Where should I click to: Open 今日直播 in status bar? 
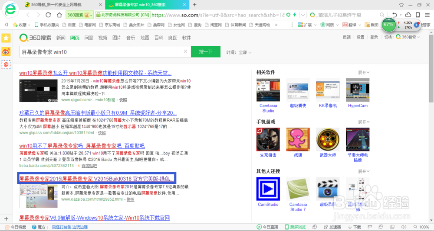pyautogui.click(x=267, y=227)
